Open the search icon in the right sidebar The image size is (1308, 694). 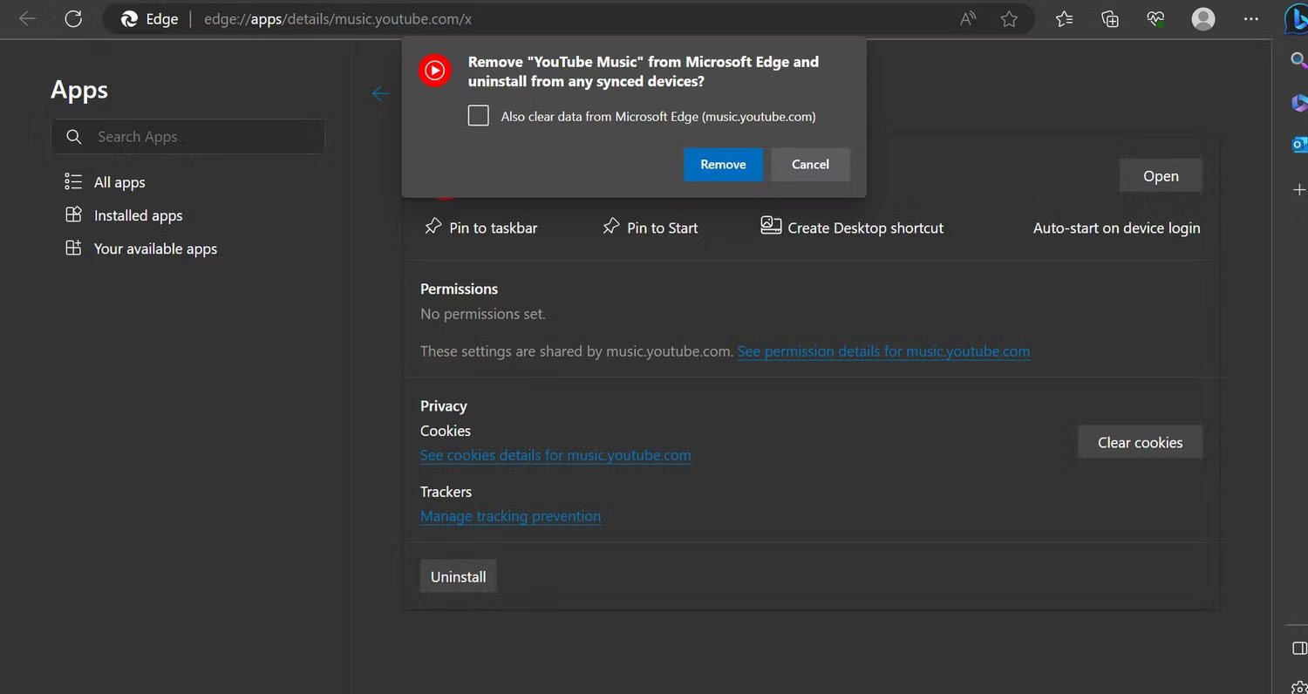[1298, 60]
